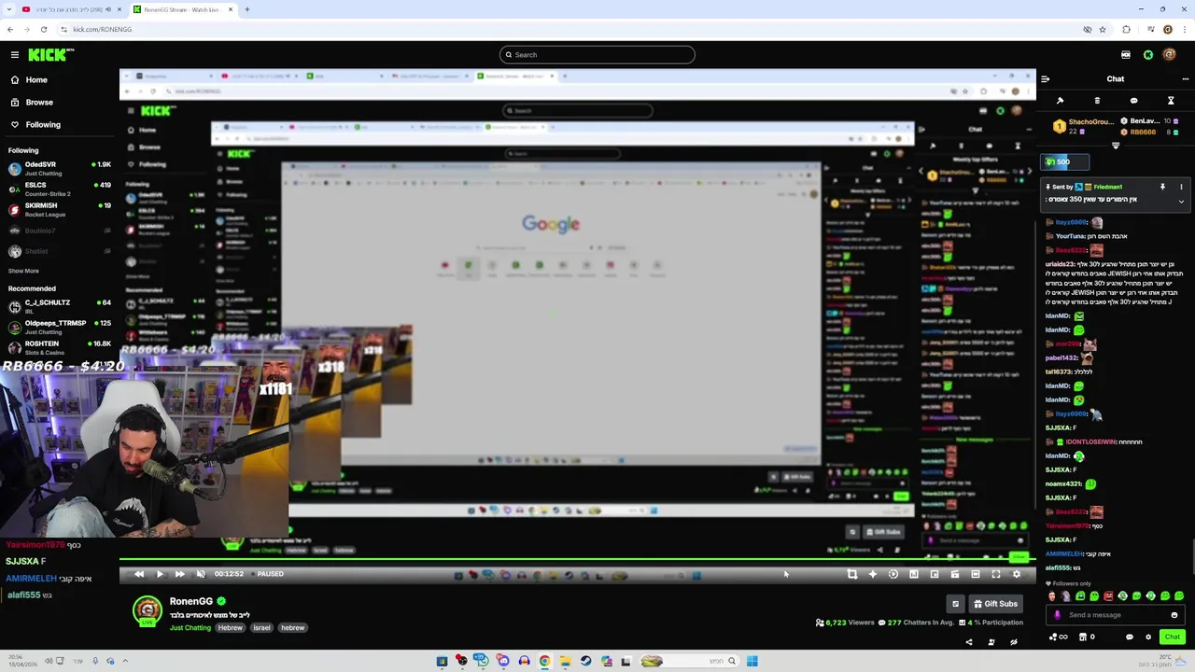Open channel points balance icon
1195x672 pixels.
click(x=1059, y=637)
